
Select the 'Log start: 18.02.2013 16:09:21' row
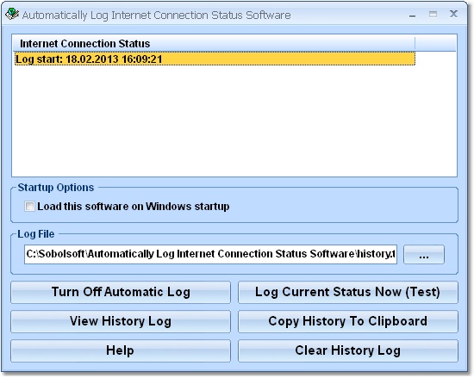tap(215, 59)
